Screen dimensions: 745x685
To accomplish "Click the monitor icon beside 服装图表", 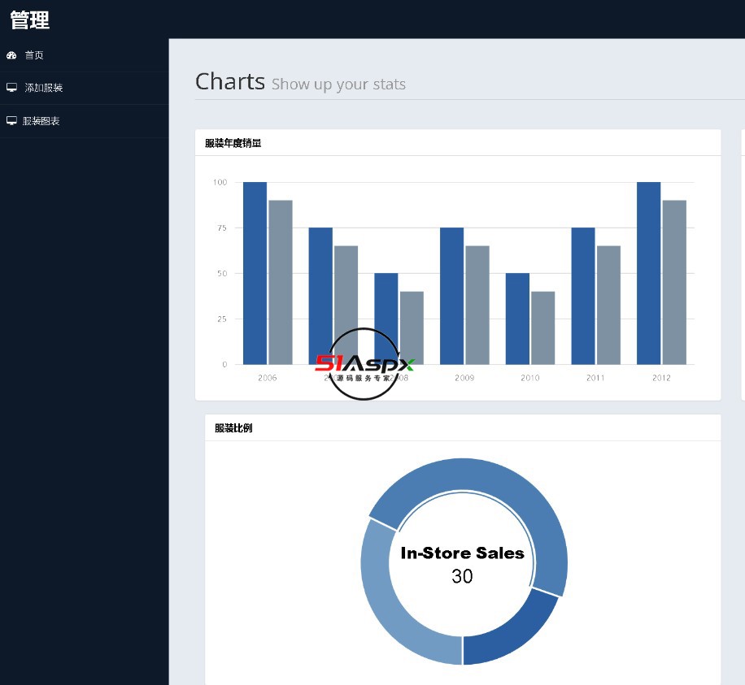I will click(x=11, y=121).
